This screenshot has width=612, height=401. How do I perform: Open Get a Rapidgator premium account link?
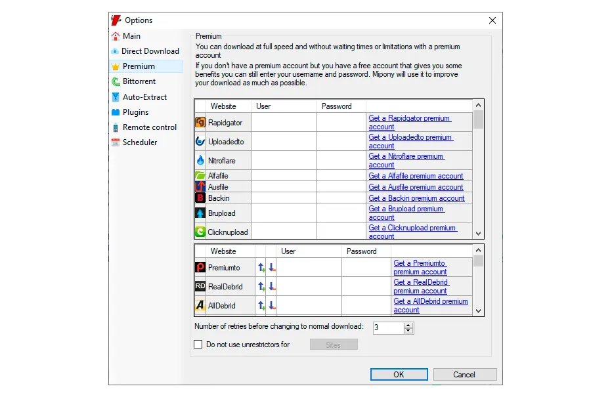pyautogui.click(x=410, y=123)
